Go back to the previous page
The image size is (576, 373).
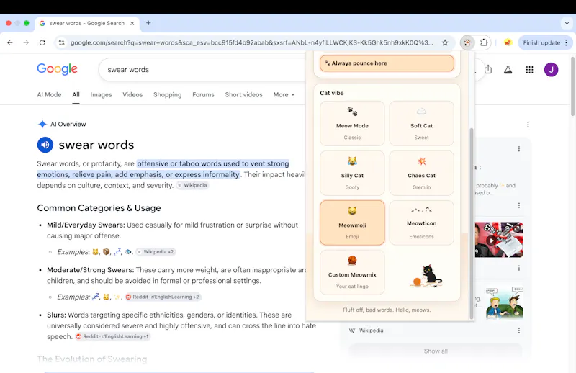point(10,42)
